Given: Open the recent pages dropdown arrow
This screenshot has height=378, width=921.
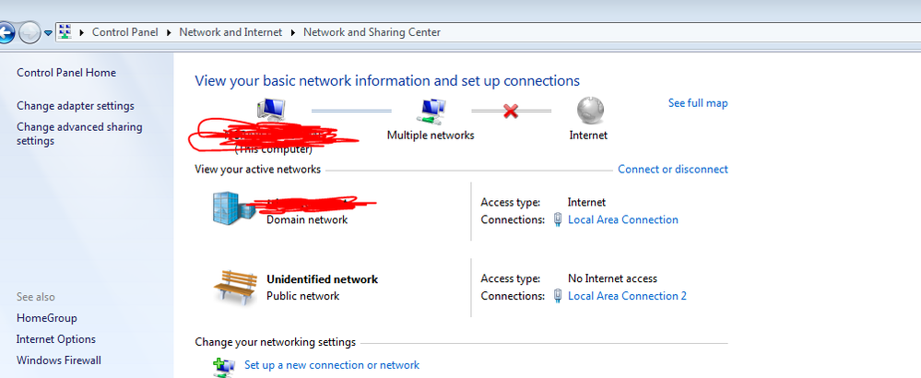Looking at the screenshot, I should click(48, 34).
